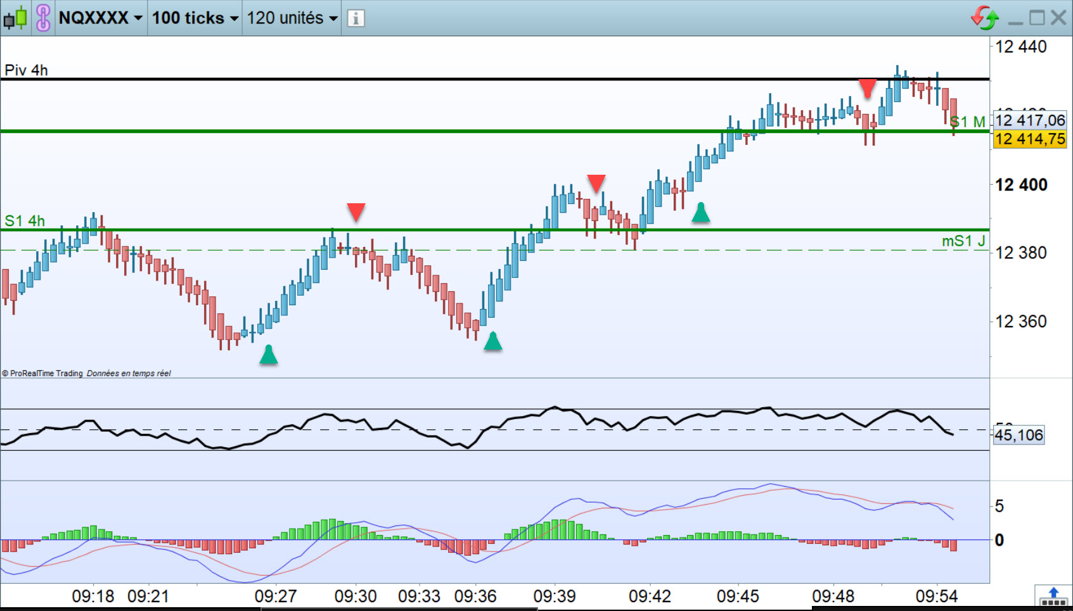Click the 45,106 oscillator value label

[x=1018, y=435]
